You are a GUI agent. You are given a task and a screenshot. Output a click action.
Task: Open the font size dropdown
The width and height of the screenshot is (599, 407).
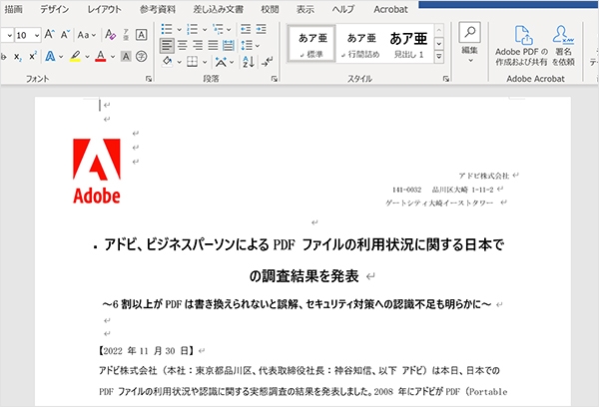(x=37, y=36)
